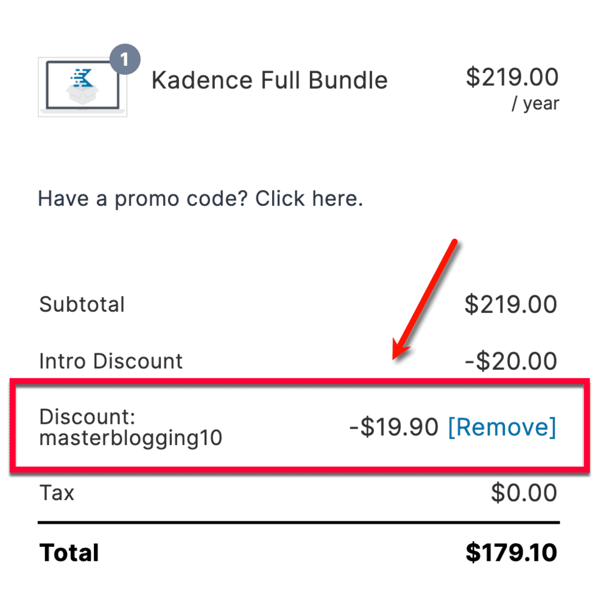Click the bold Total label
The image size is (609, 609).
pos(69,552)
